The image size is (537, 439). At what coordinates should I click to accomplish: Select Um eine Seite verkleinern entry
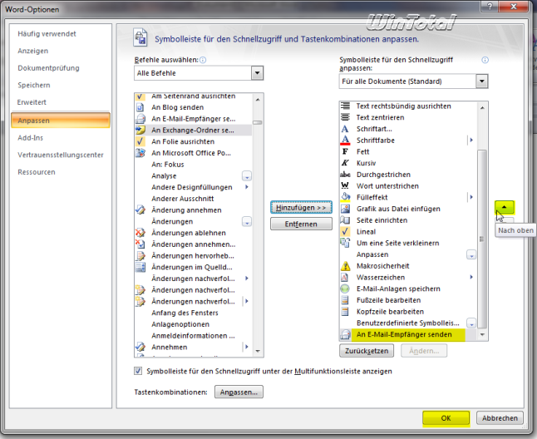(x=407, y=243)
